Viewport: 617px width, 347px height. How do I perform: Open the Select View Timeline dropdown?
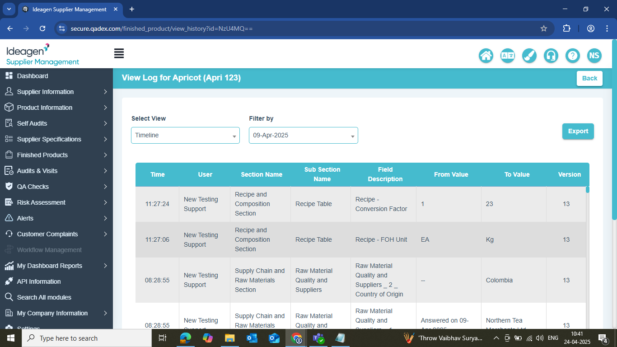(185, 135)
